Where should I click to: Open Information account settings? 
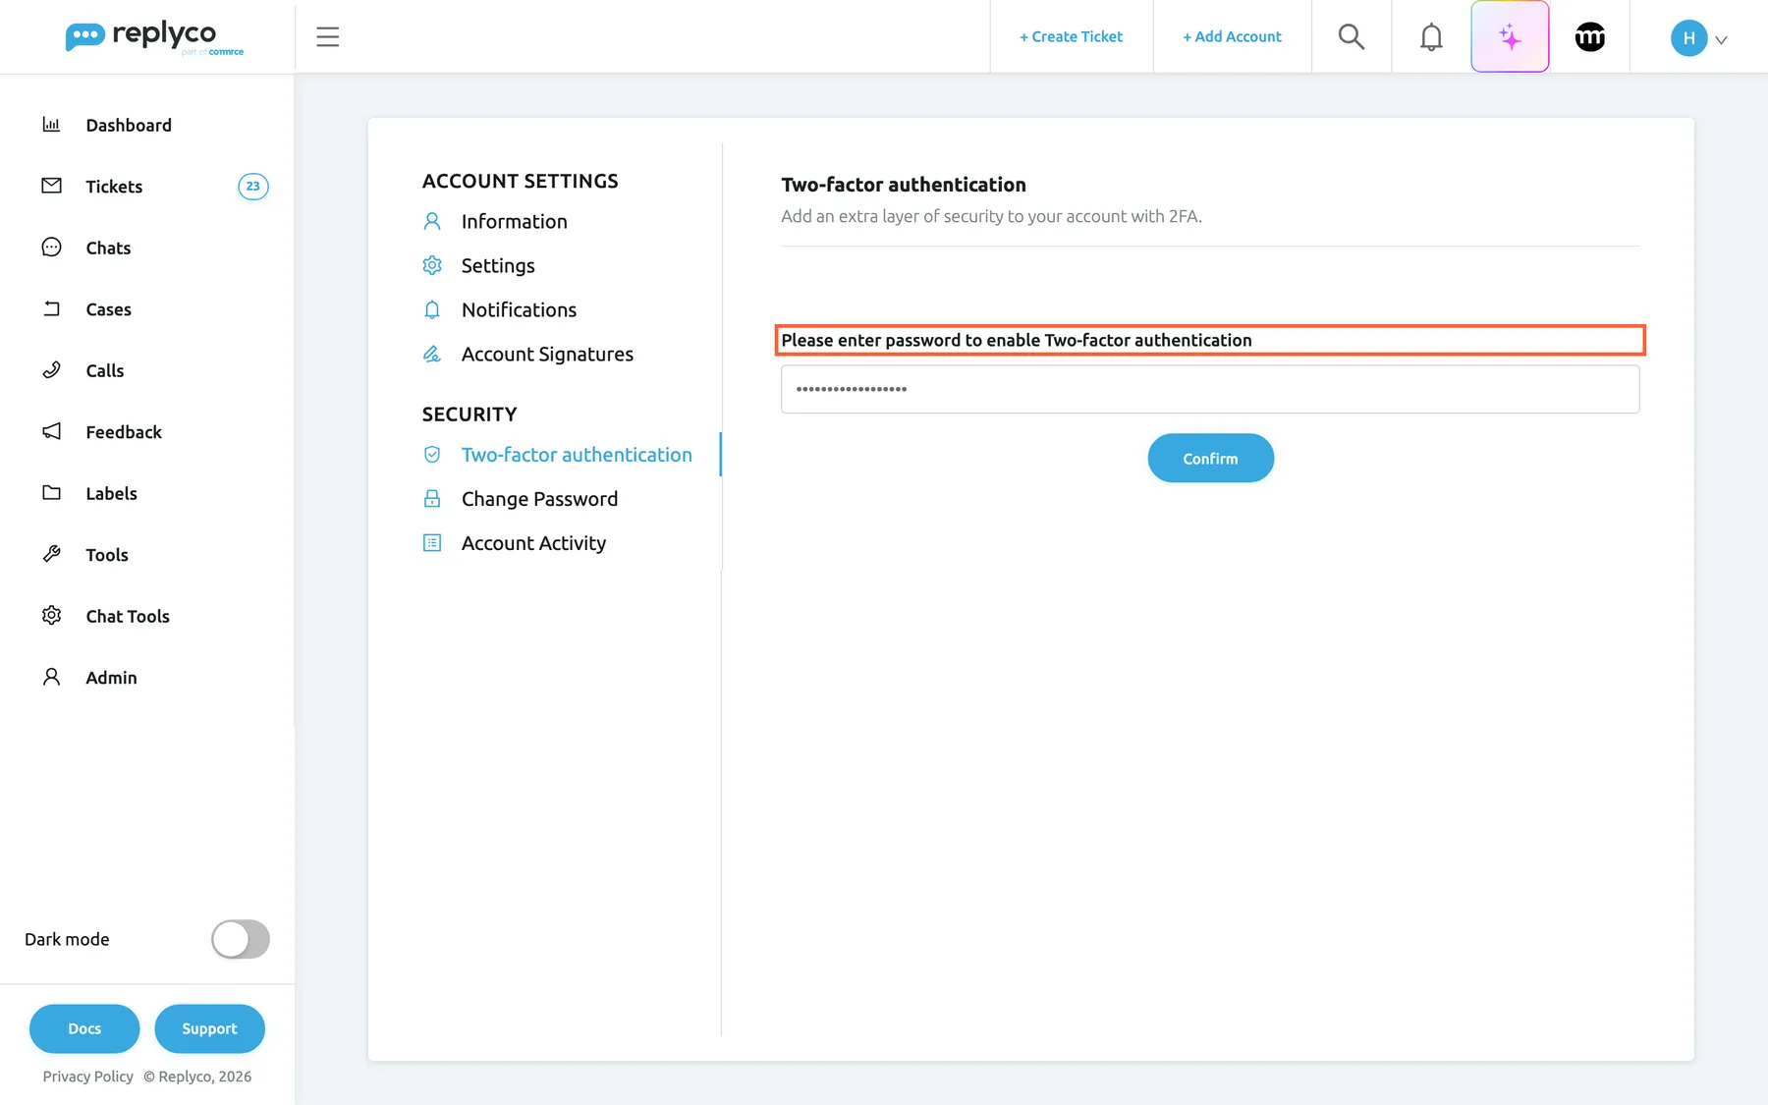[514, 222]
